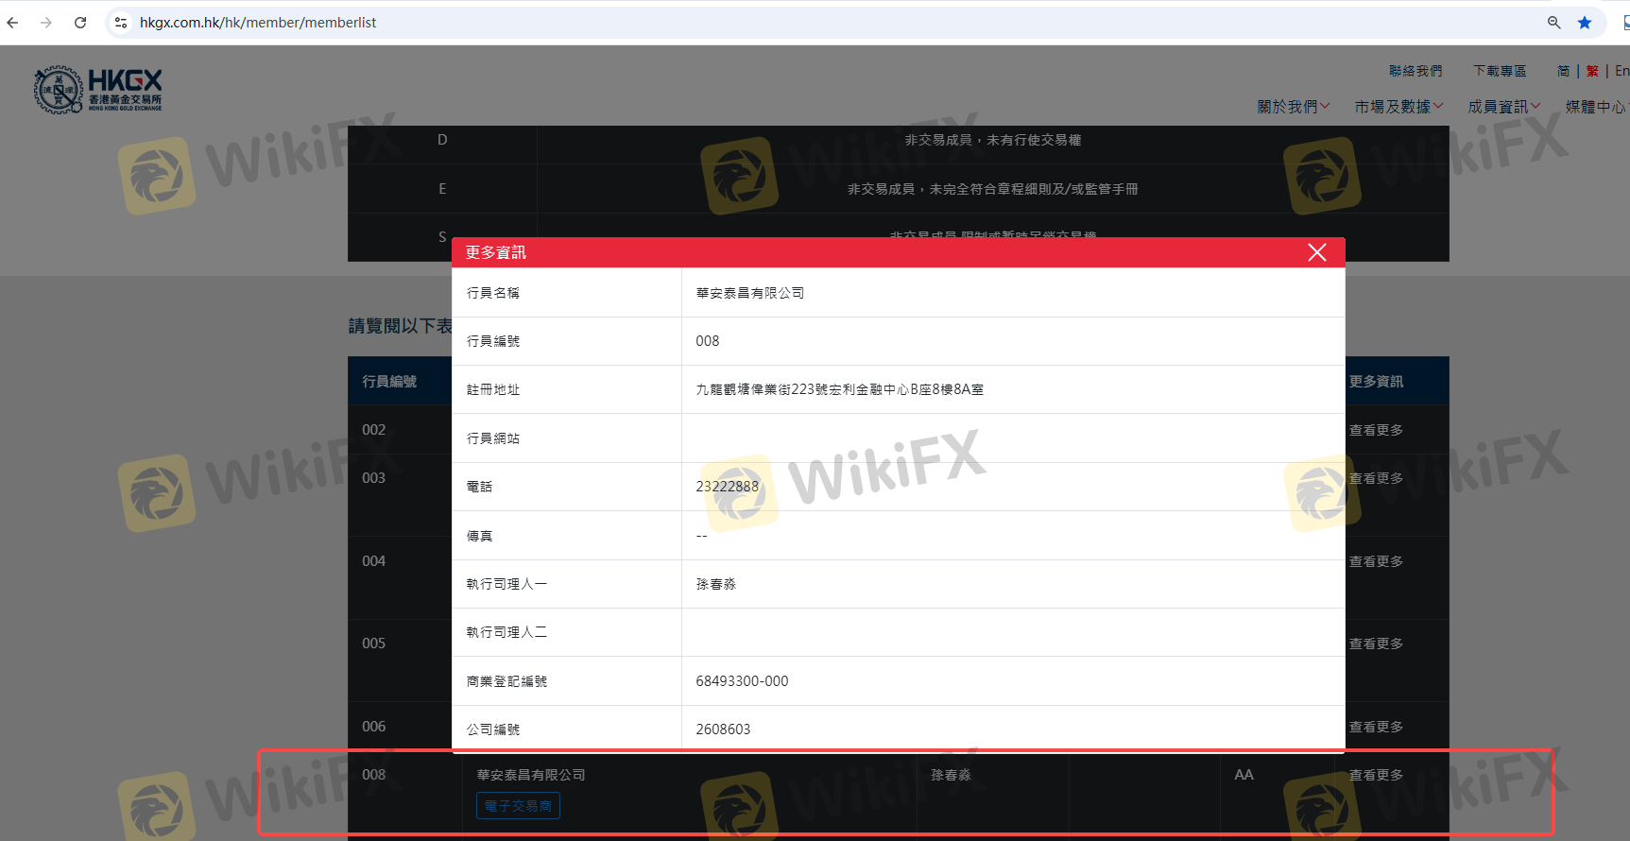Click the browser back arrow

[13, 23]
